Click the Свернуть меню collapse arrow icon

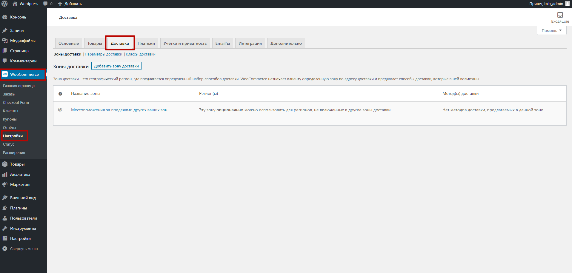click(x=5, y=249)
